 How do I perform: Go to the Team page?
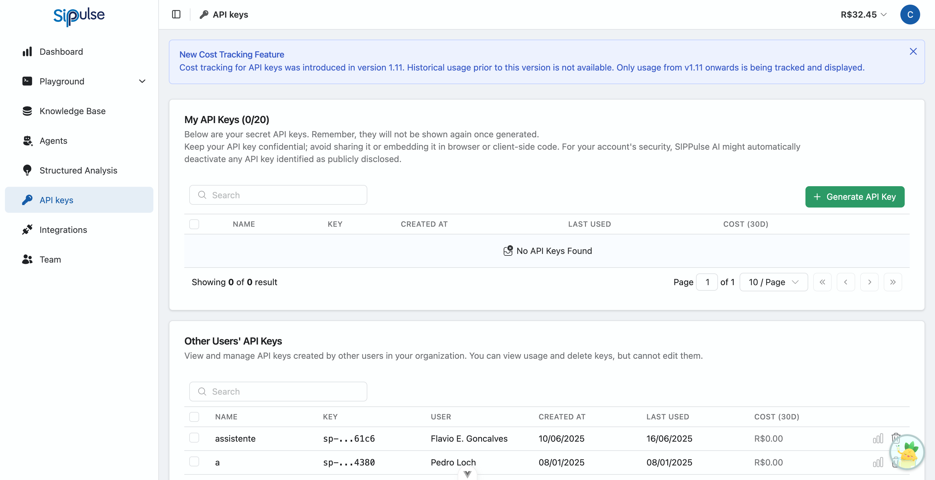pos(50,259)
